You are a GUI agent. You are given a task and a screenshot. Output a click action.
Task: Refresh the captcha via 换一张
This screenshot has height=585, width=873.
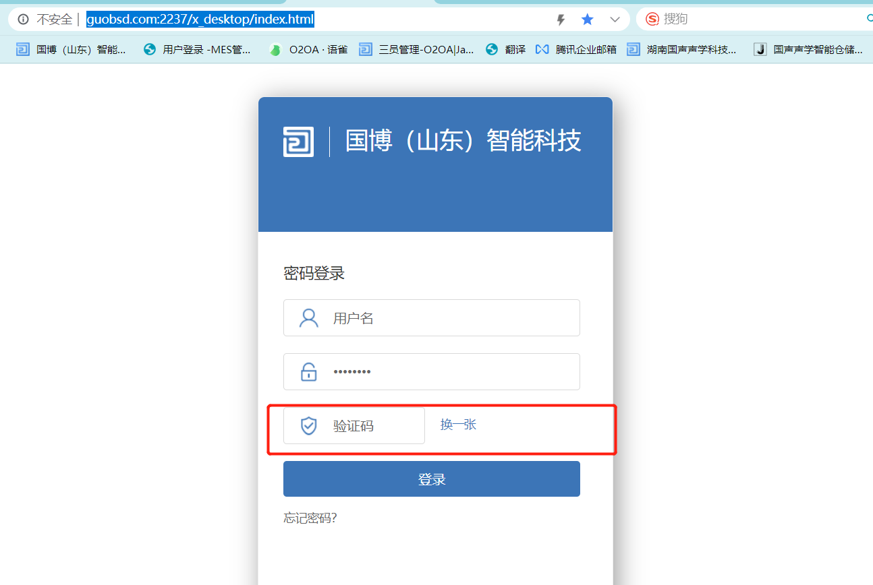[x=459, y=425]
